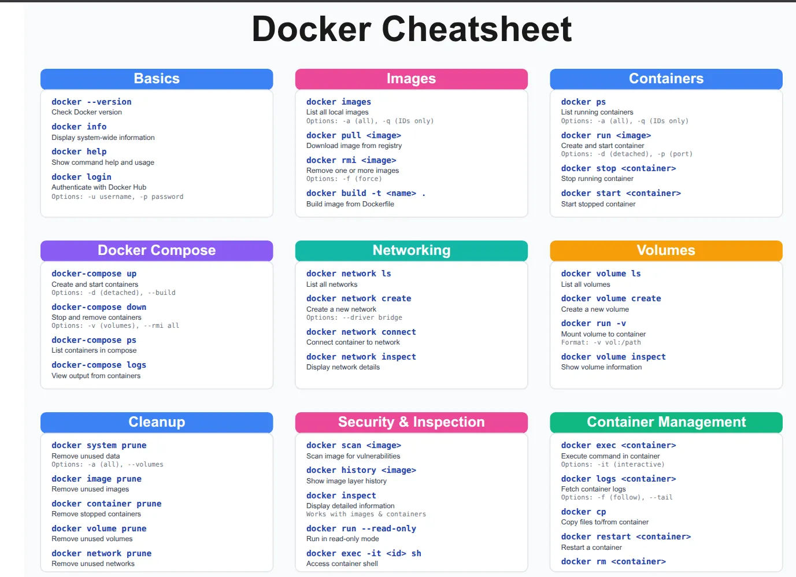Click the Docker Cheatsheet title
The width and height of the screenshot is (796, 577).
pyautogui.click(x=412, y=29)
